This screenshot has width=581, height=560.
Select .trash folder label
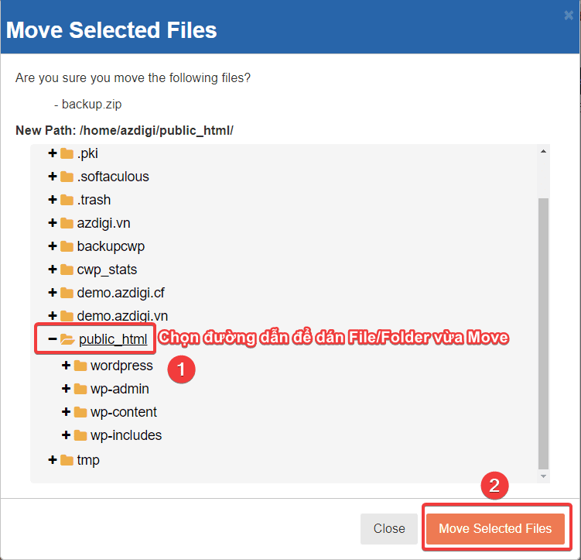point(94,200)
